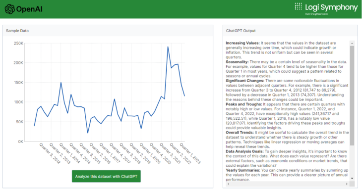Click the Logi Symphony logo
This screenshot has height=191, width=362.
[x=326, y=9]
